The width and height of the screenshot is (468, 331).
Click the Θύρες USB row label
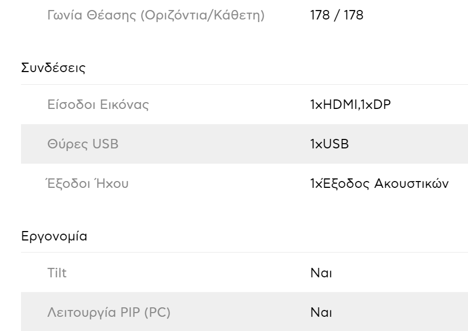(x=83, y=144)
